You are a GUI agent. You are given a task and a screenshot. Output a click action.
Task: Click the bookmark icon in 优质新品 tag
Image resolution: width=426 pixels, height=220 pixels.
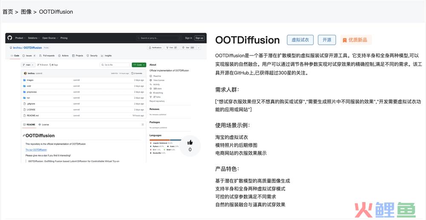coord(345,40)
